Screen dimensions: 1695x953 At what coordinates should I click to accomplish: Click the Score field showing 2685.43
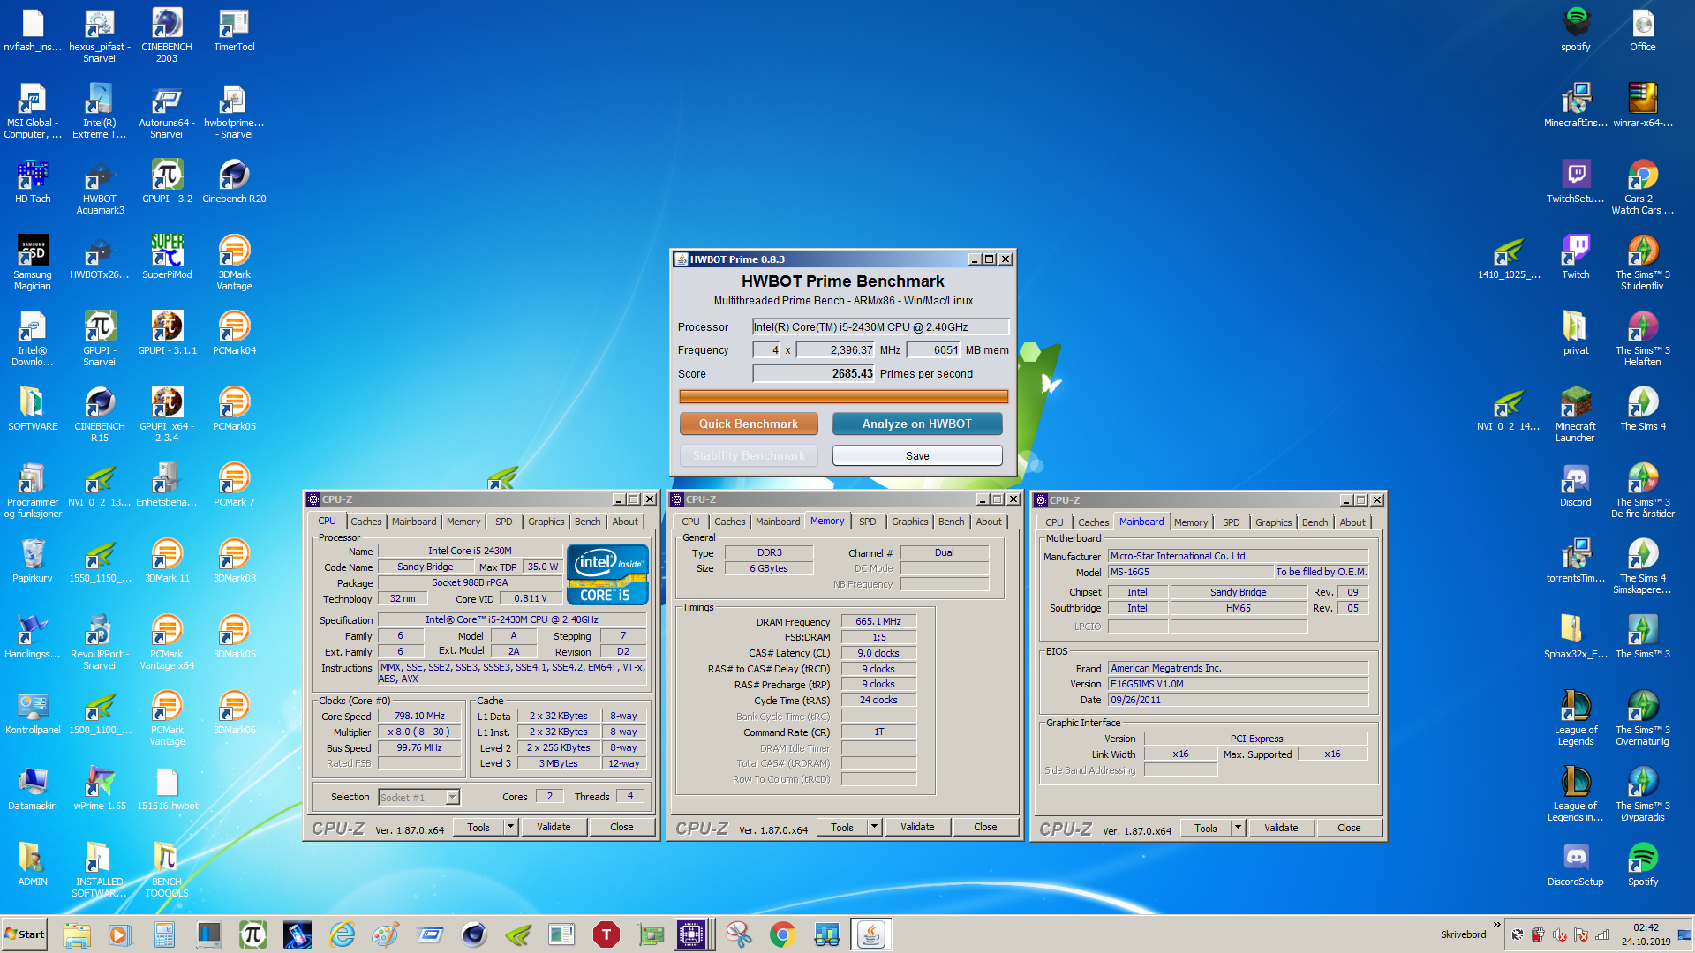click(813, 374)
